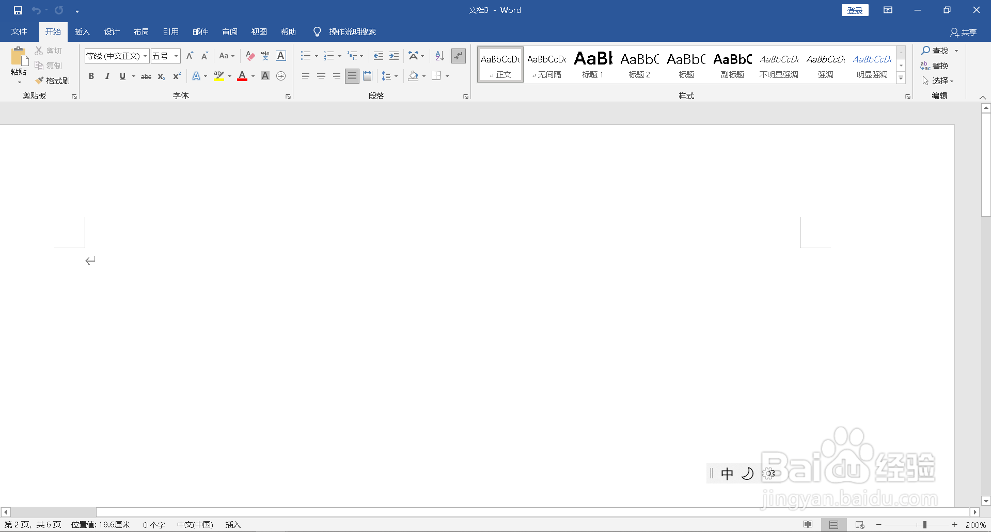Click the Web Layout view icon in the status bar
This screenshot has width=991, height=532.
tap(860, 525)
